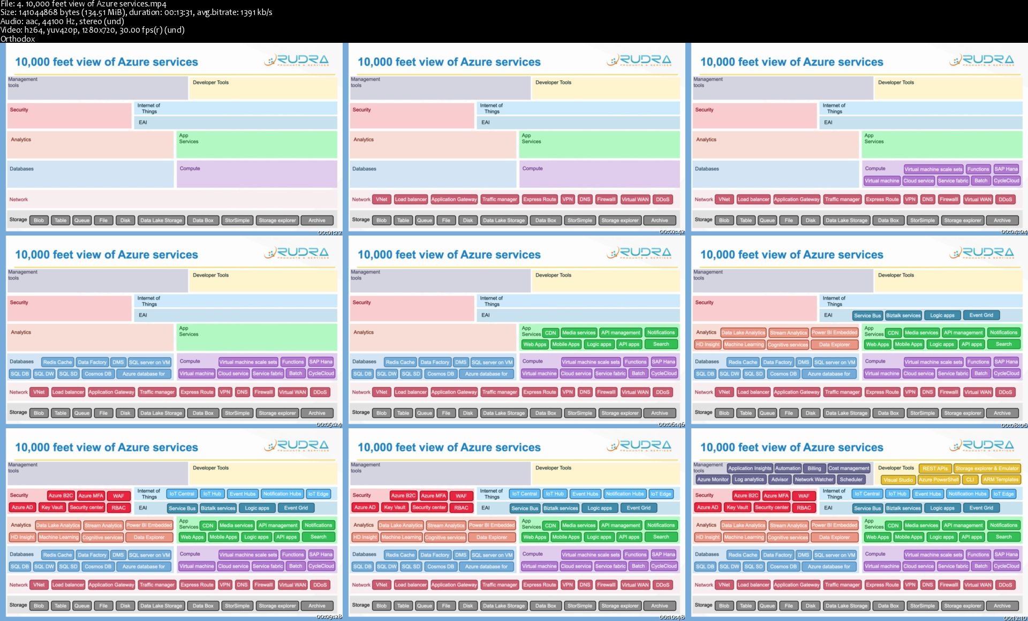Click the file name line '4. 10,000 feet view of Azure services.mp4'
This screenshot has width=1028, height=621.
coord(84,4)
